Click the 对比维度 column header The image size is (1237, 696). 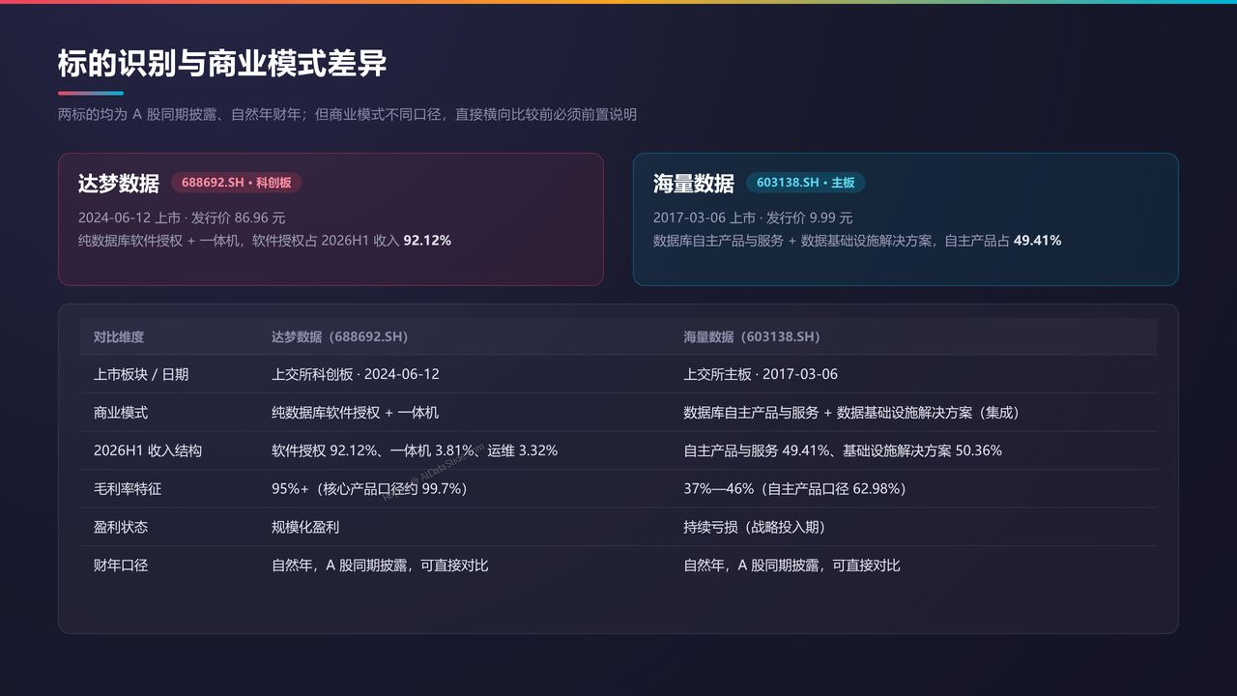(x=119, y=336)
